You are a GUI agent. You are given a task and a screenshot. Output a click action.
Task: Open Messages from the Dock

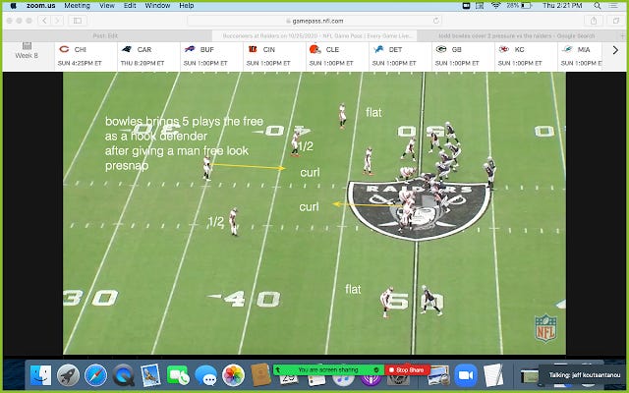click(205, 375)
